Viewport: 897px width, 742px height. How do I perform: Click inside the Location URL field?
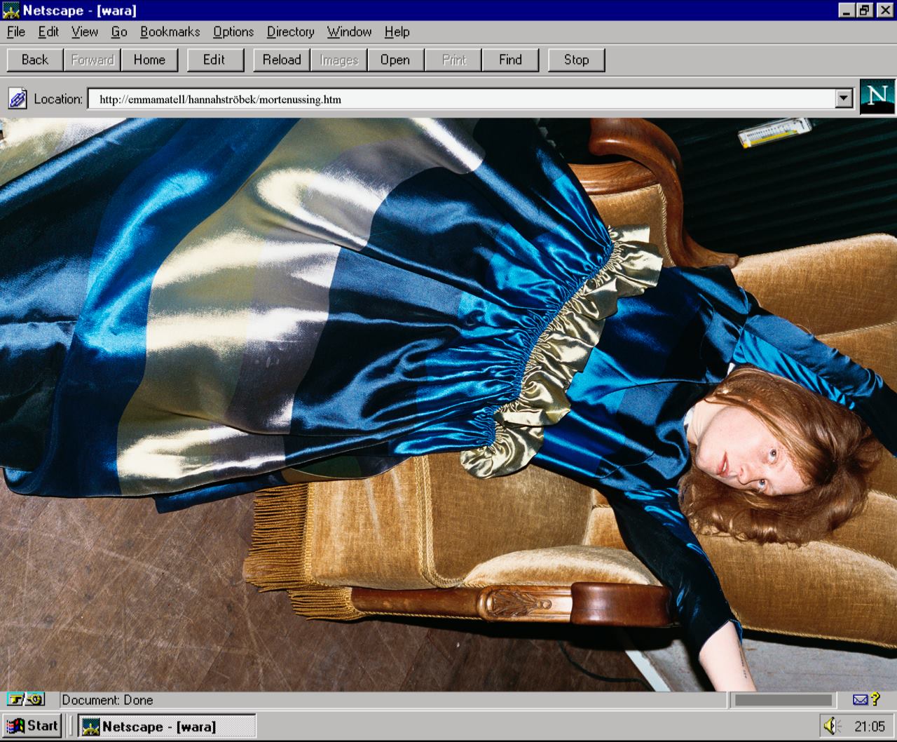pyautogui.click(x=463, y=99)
